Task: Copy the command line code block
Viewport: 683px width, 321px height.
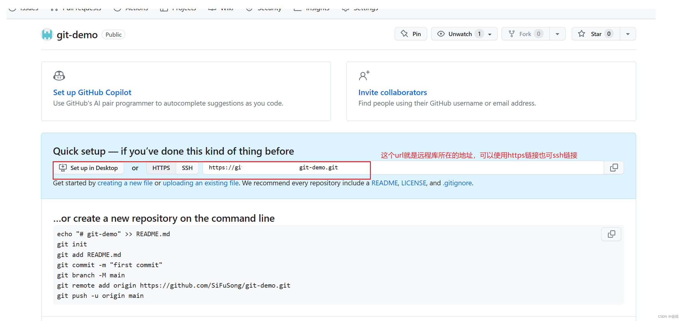Action: pos(611,234)
